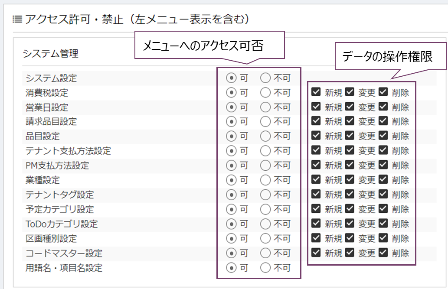
Task: Choose 不可 for 用語名・項目名設定
Action: [x=265, y=268]
